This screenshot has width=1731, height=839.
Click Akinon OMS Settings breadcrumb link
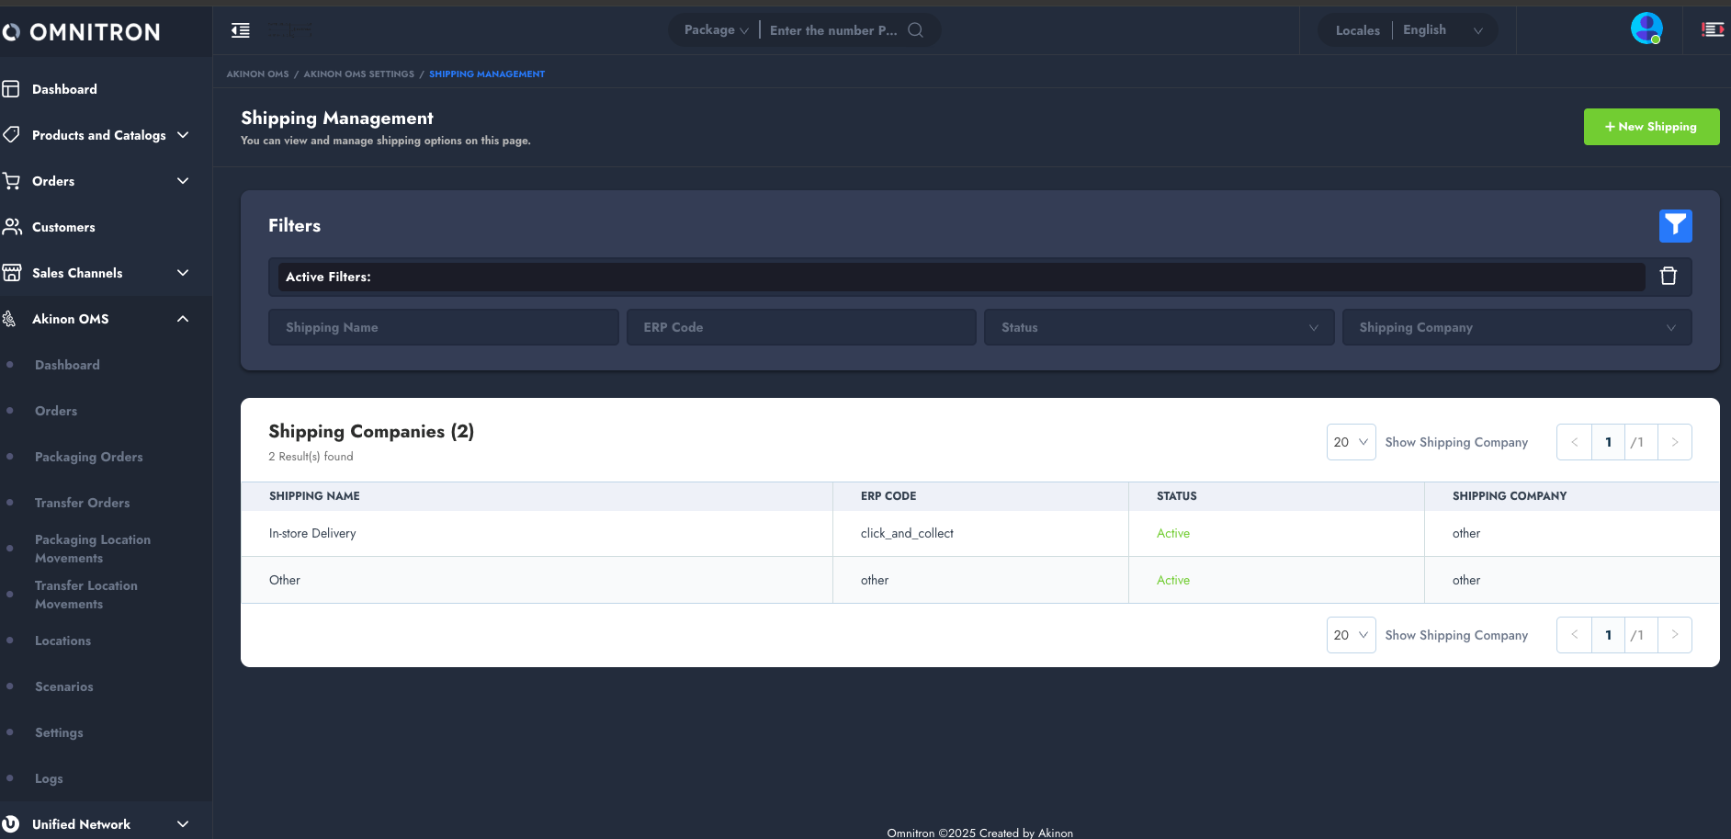click(358, 74)
